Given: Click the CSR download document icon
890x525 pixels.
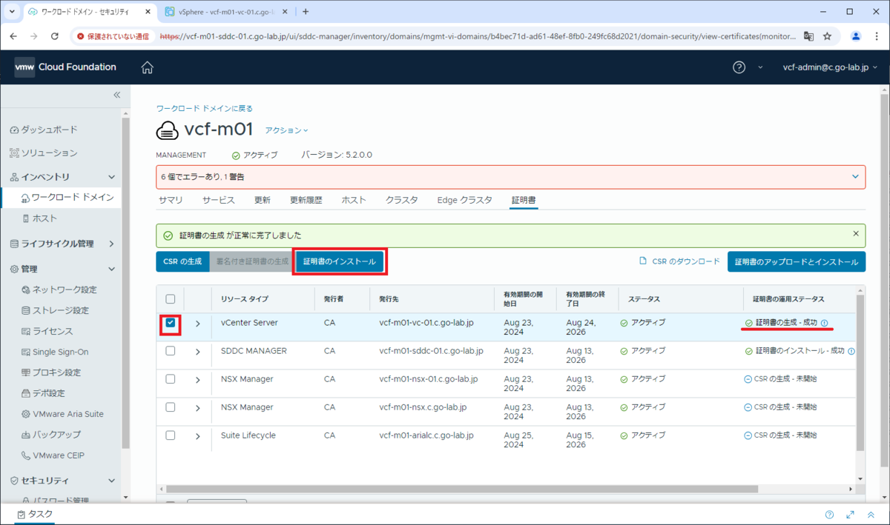Looking at the screenshot, I should tap(644, 261).
